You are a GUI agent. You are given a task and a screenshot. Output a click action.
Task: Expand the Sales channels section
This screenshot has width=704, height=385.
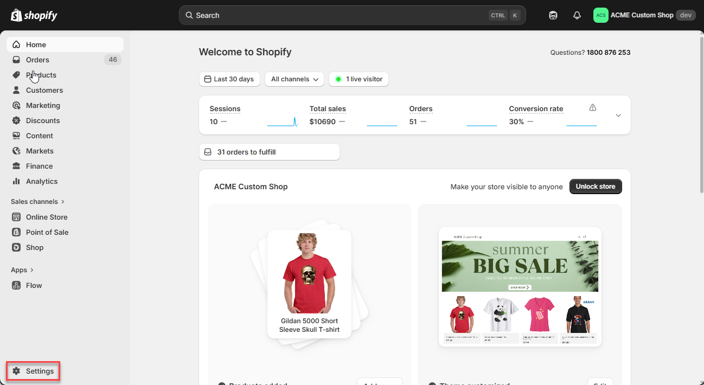point(37,201)
